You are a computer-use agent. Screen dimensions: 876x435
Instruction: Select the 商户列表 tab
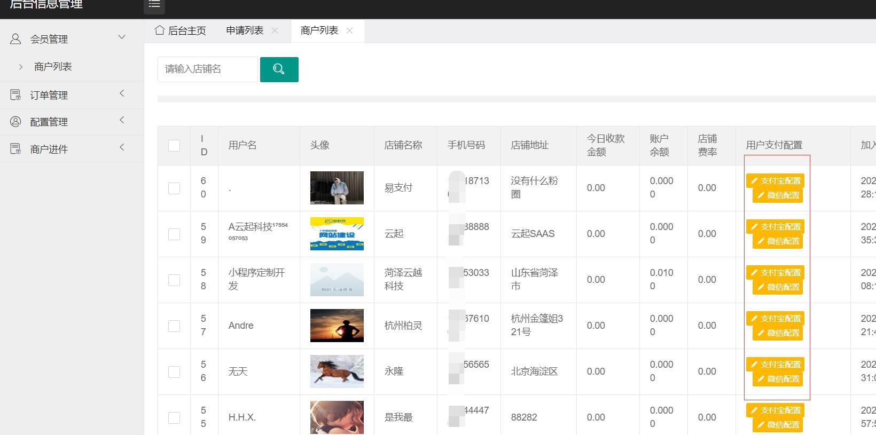(x=319, y=30)
